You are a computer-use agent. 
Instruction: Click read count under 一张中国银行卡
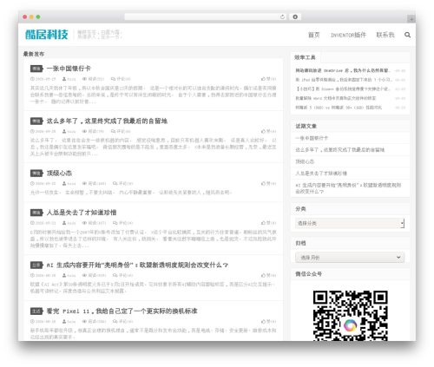pyautogui.click(x=93, y=79)
